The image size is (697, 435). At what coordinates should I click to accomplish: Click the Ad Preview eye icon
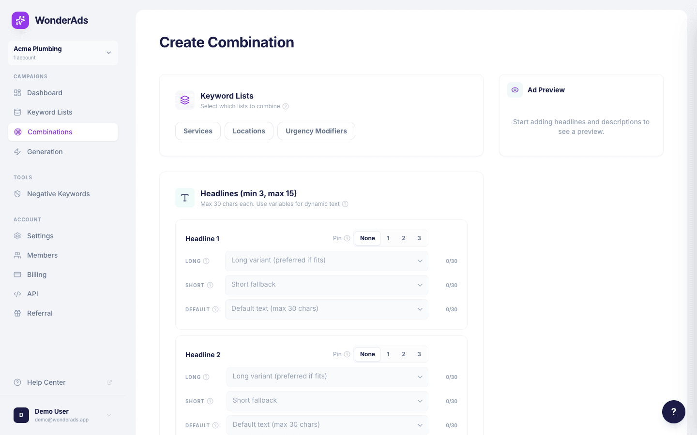pos(515,90)
